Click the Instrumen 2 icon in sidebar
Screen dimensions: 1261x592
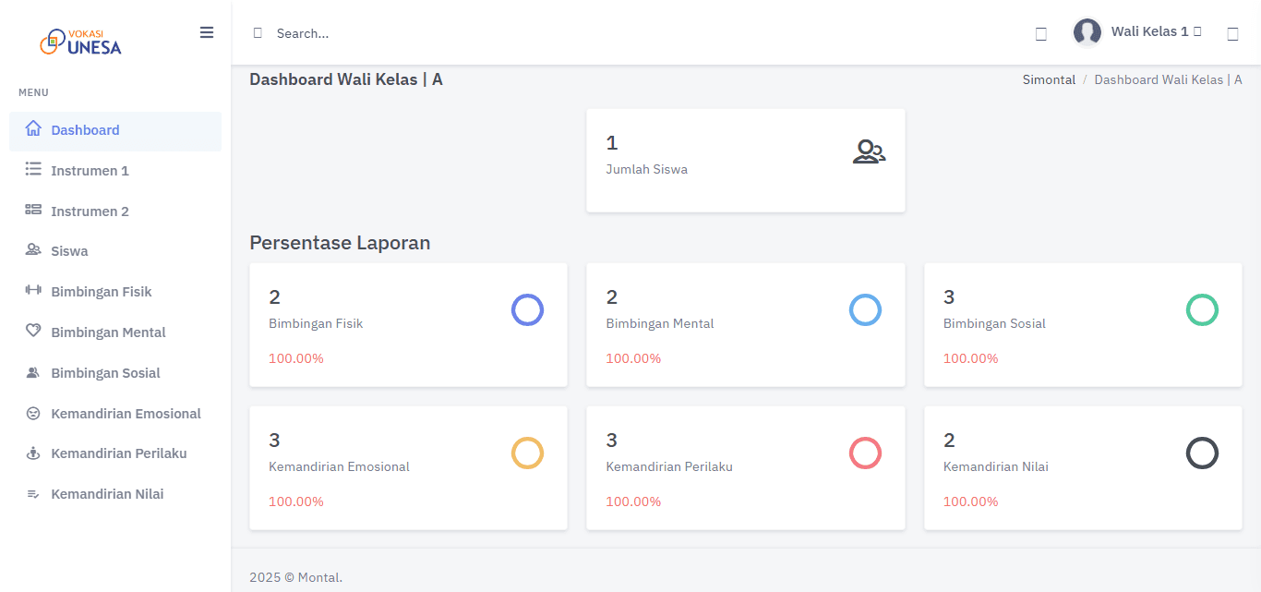(x=33, y=211)
